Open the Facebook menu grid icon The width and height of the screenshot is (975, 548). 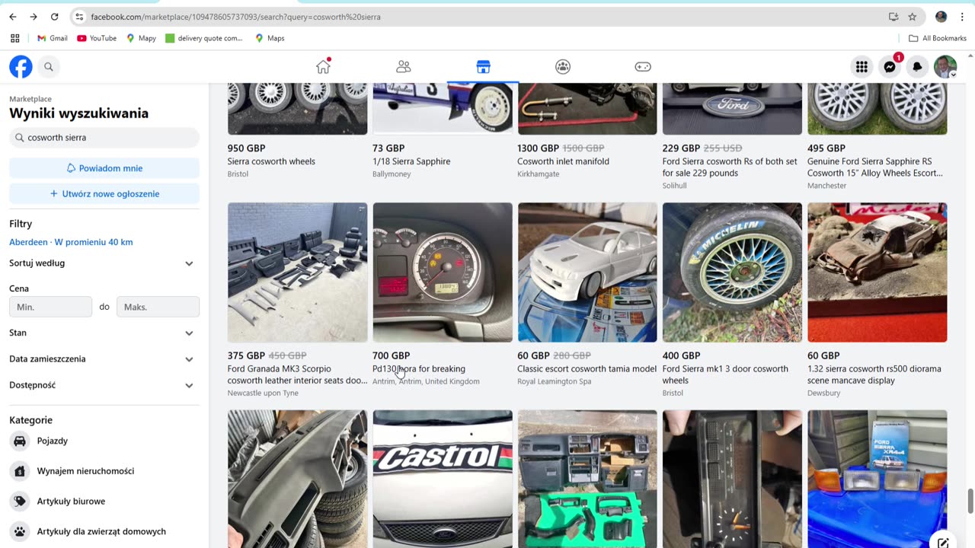862,67
